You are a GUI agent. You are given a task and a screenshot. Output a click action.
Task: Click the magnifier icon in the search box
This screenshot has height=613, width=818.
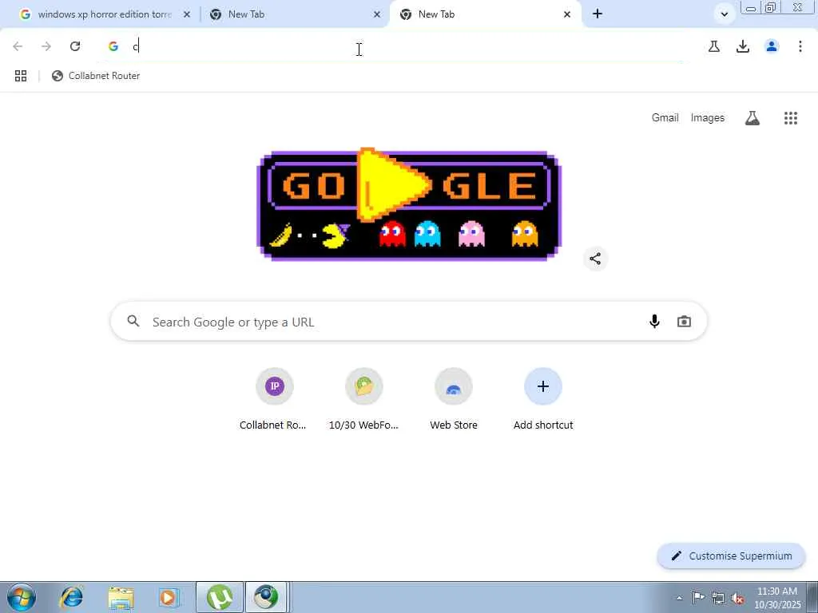pos(133,321)
